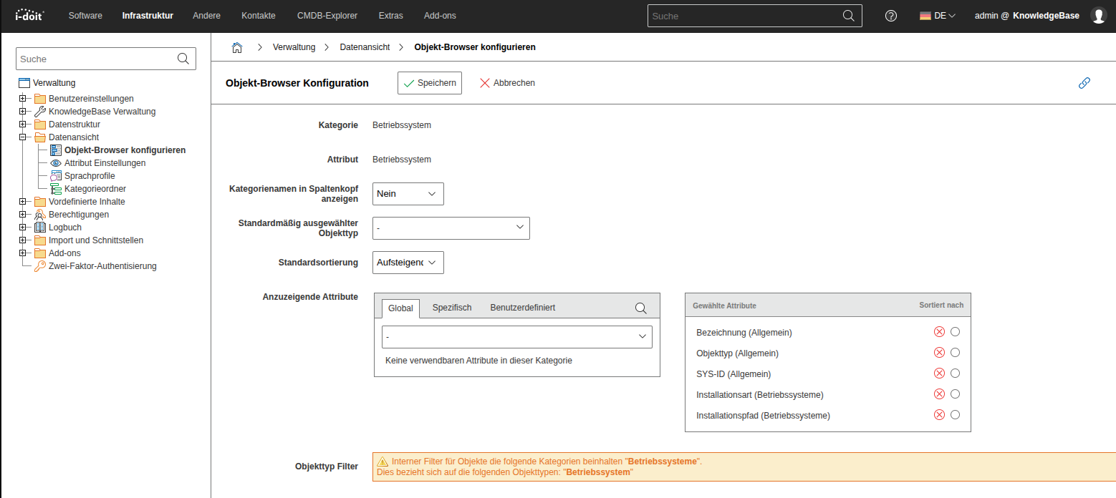
Task: Open the admin user avatar icon
Action: coord(1098,16)
